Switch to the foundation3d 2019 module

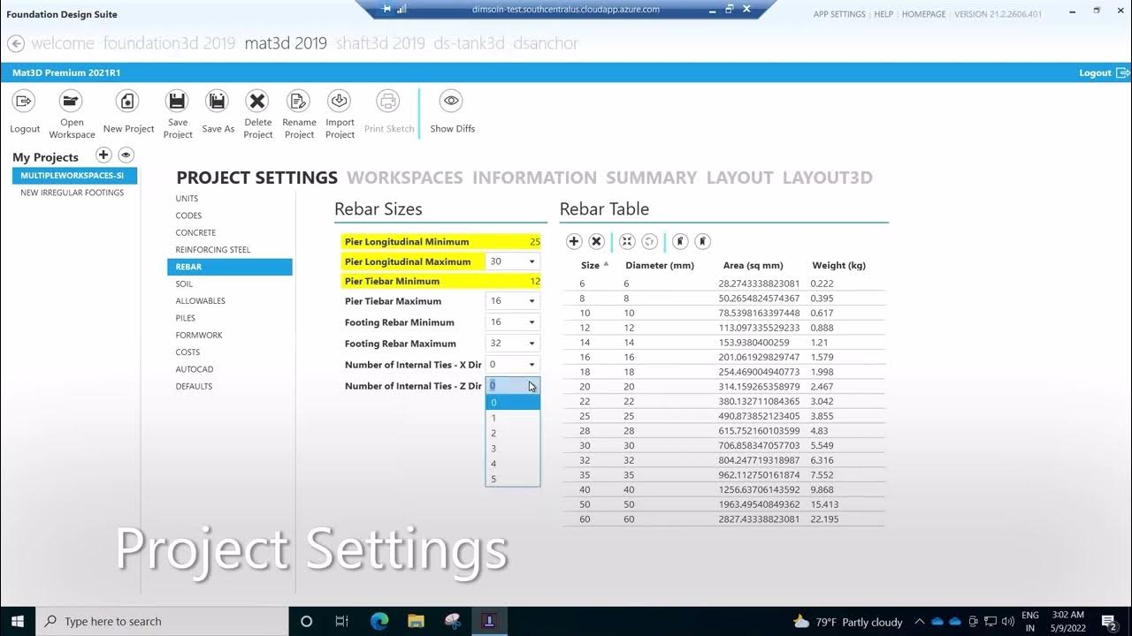(169, 43)
